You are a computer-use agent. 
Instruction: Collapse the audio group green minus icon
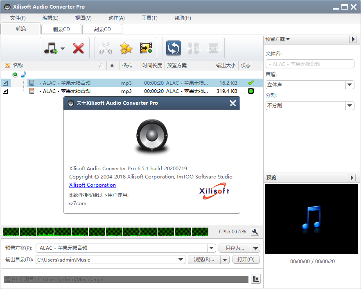(x=15, y=75)
